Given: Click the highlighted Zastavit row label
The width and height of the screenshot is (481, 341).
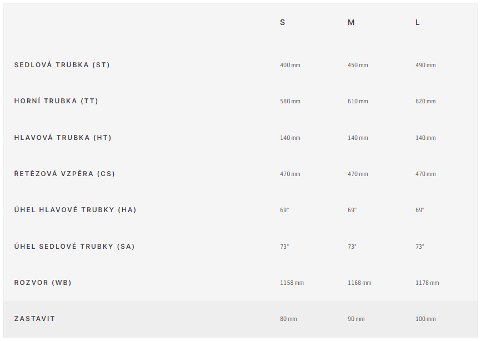Looking at the screenshot, I should pos(34,319).
